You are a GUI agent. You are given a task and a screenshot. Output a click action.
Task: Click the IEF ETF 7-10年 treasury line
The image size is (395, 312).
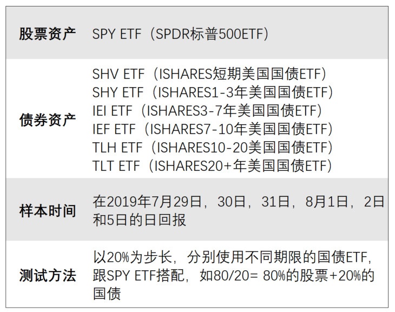click(213, 129)
